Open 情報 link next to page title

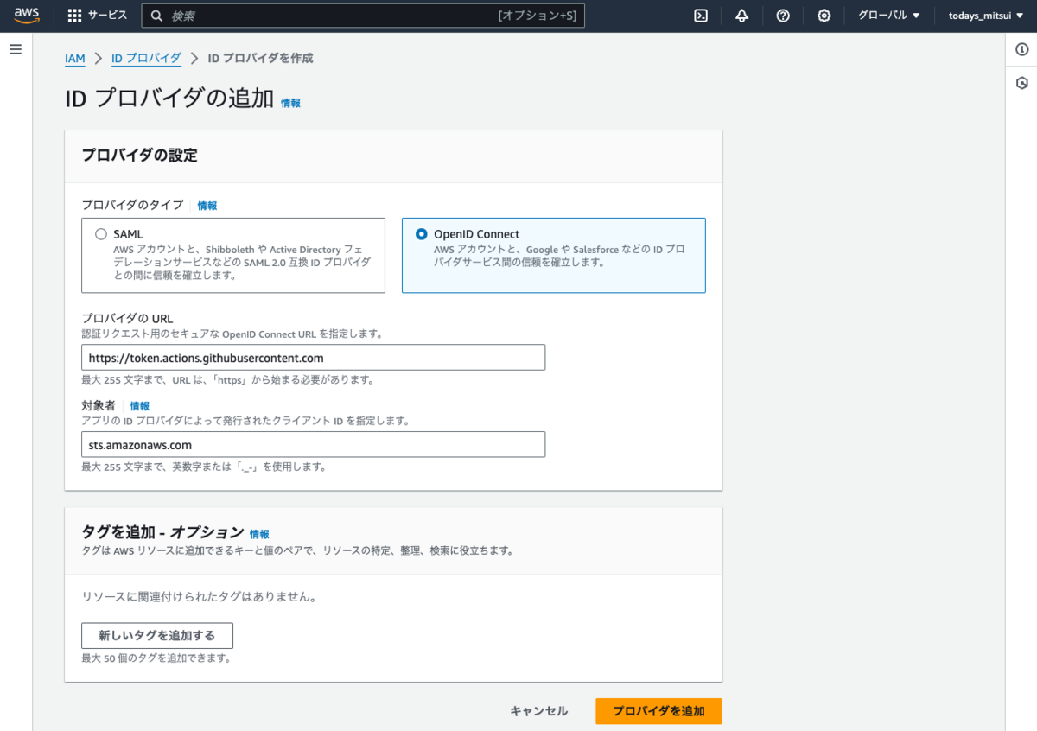(290, 103)
